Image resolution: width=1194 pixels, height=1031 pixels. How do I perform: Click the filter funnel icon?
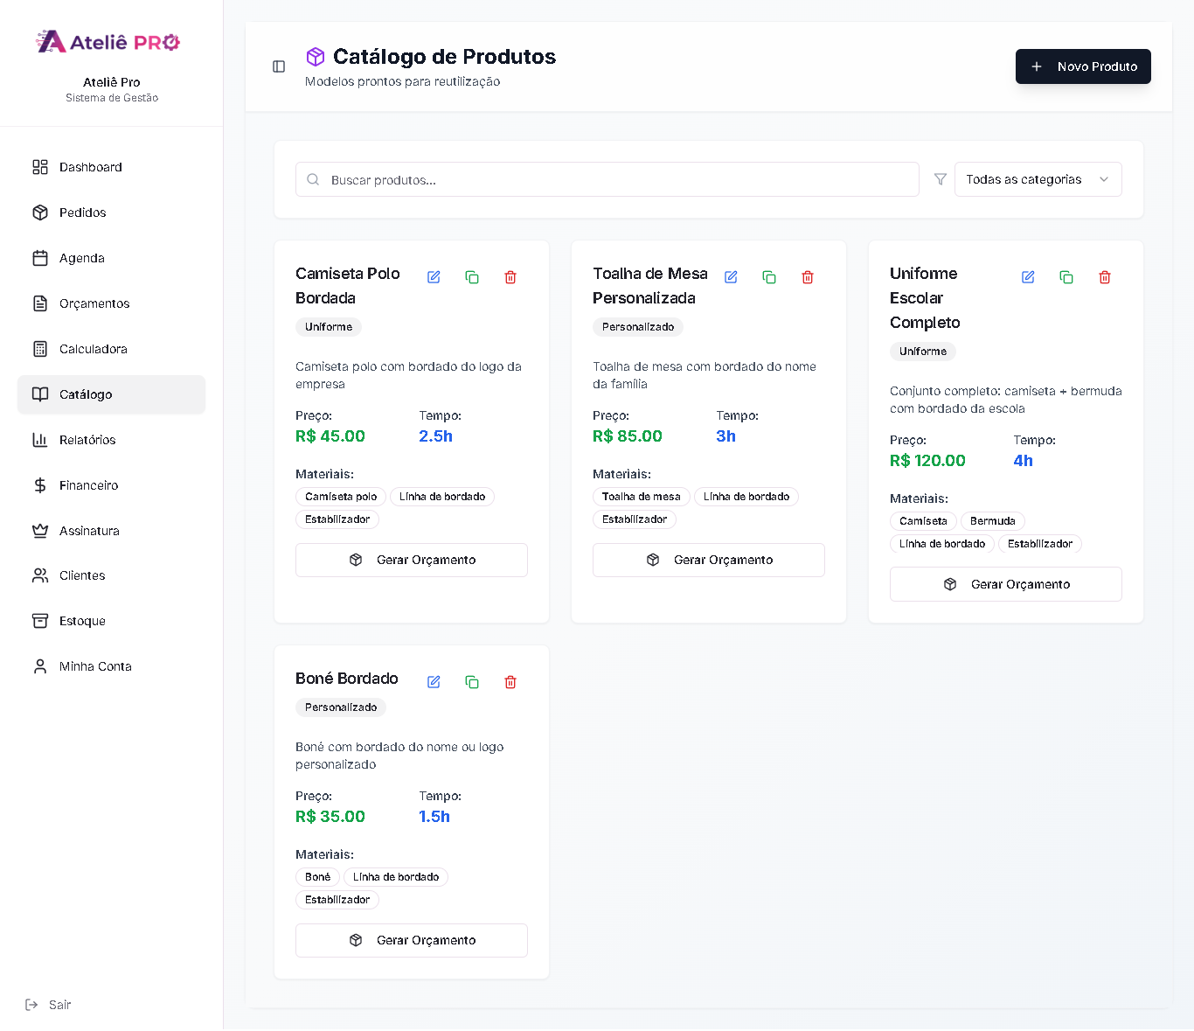coord(941,179)
